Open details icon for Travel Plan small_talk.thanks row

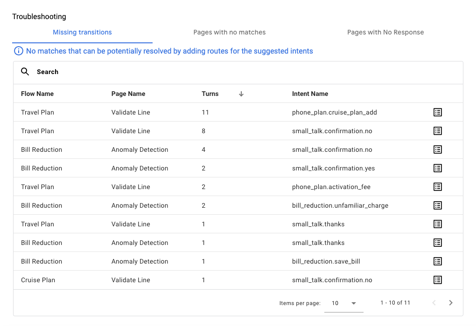(x=437, y=224)
